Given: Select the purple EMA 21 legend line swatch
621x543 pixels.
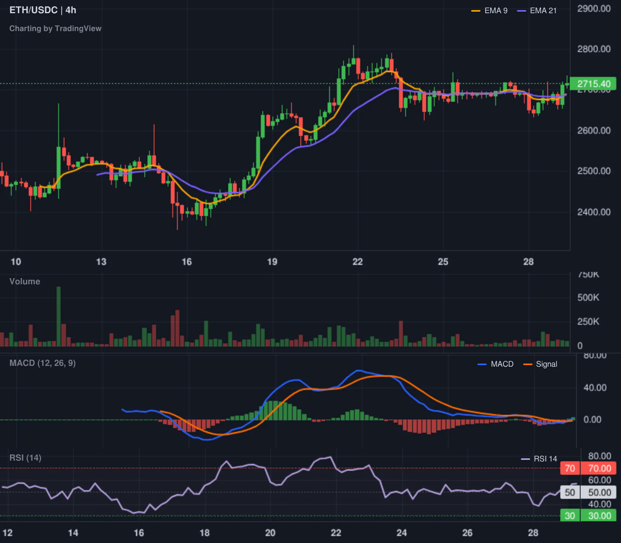Looking at the screenshot, I should coord(522,11).
